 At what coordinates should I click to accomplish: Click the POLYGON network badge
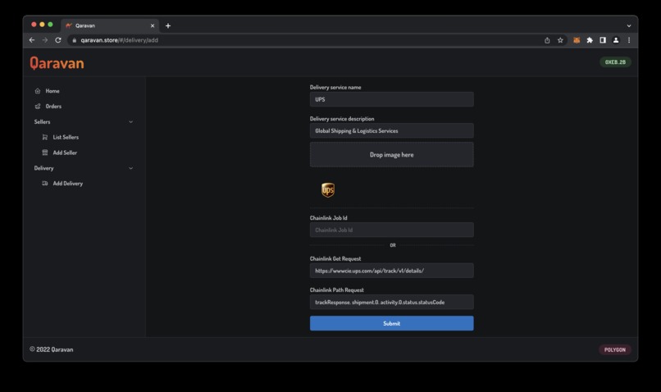pyautogui.click(x=614, y=350)
